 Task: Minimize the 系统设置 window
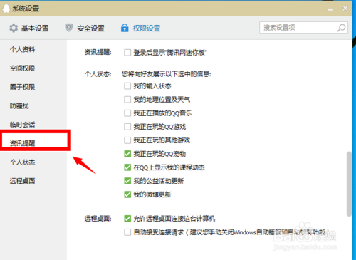[x=330, y=9]
